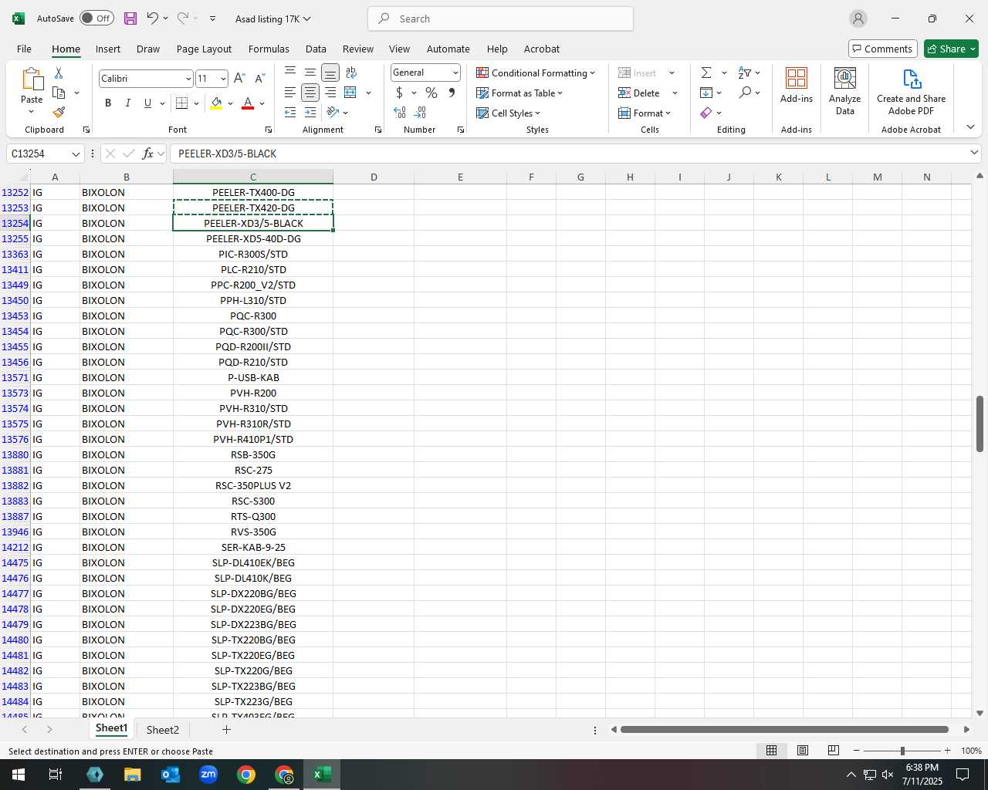
Task: Apply Comma Style format
Action: pos(452,93)
